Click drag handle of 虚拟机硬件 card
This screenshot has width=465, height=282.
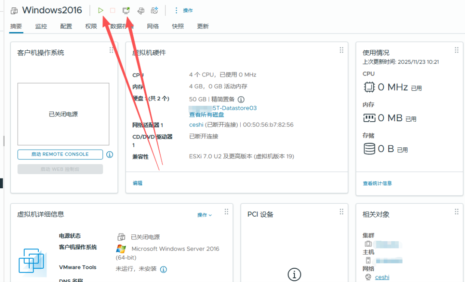[341, 50]
